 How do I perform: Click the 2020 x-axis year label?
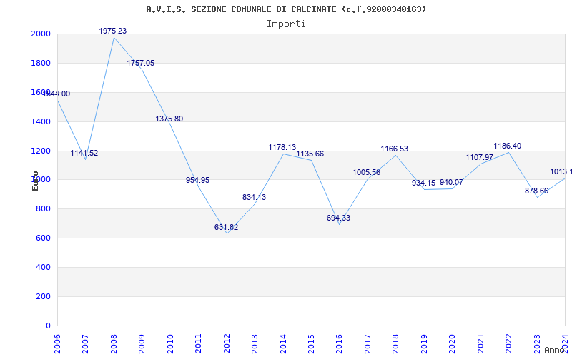pyautogui.click(x=453, y=344)
